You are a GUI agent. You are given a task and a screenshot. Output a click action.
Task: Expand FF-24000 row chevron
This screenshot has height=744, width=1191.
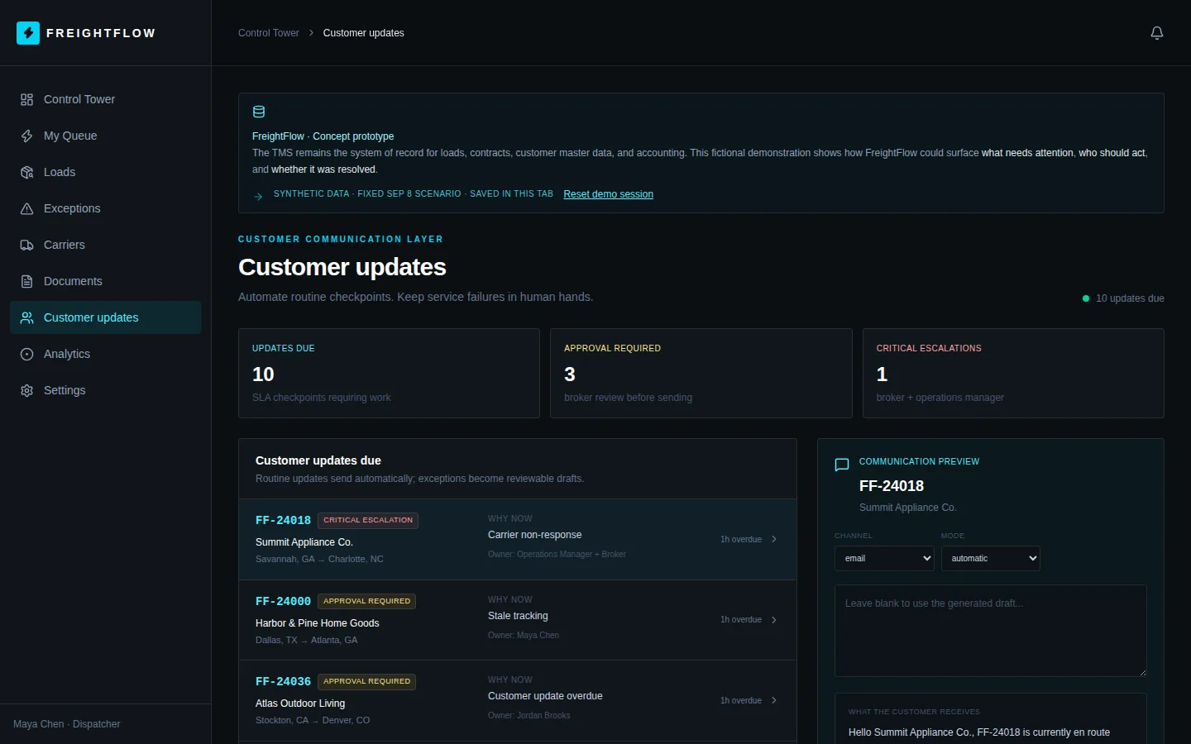pyautogui.click(x=774, y=620)
